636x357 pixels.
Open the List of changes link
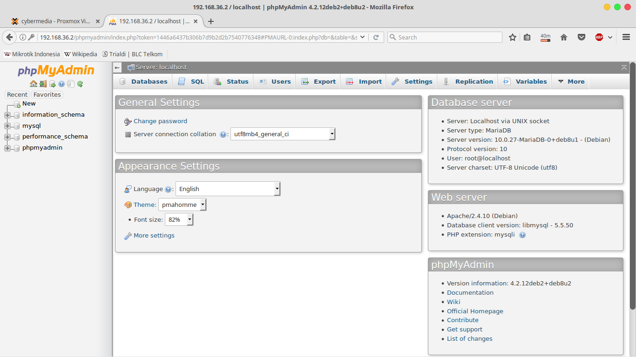pyautogui.click(x=469, y=338)
